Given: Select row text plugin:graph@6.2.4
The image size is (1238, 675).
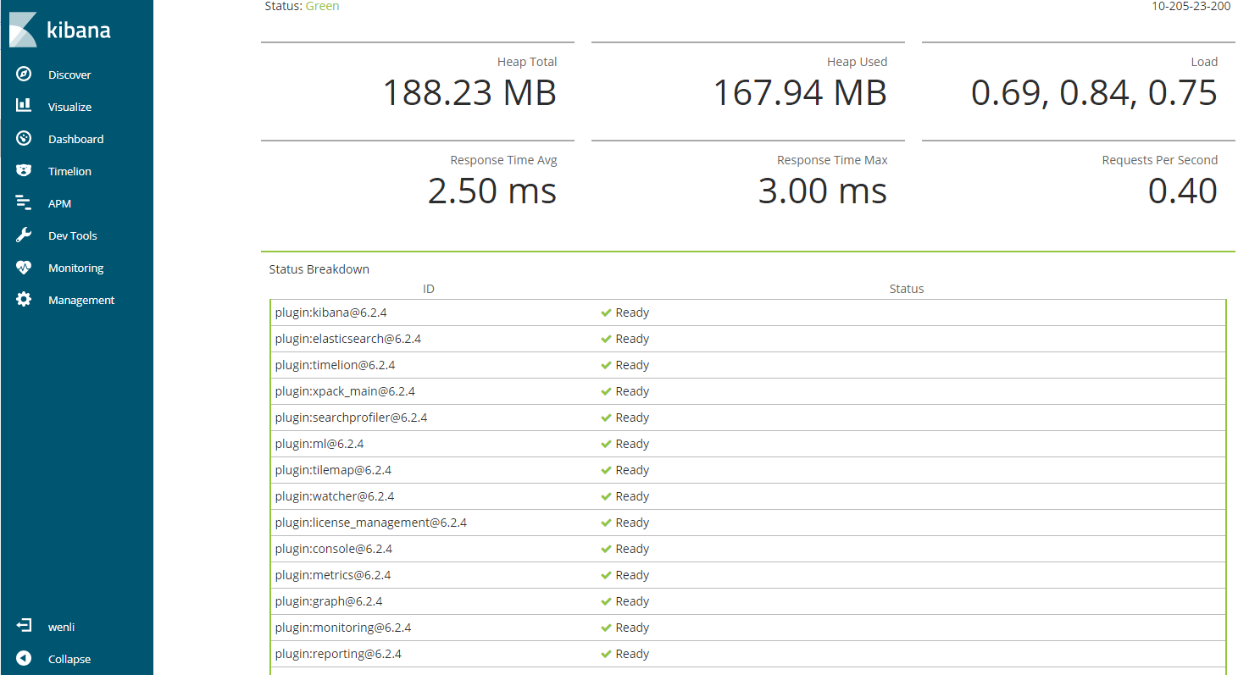Looking at the screenshot, I should pos(329,601).
